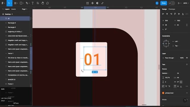Align bottom icon in Design panel
This screenshot has width=190, height=107.
click(183, 14)
